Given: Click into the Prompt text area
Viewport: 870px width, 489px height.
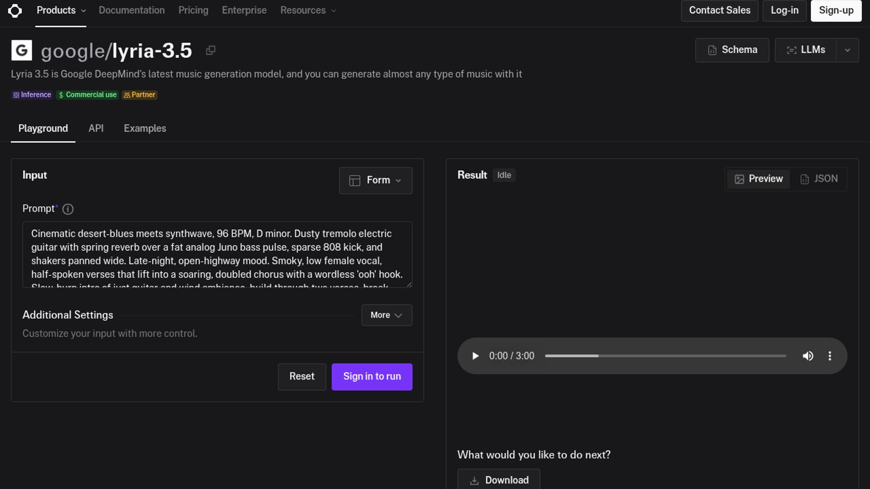Looking at the screenshot, I should point(217,254).
